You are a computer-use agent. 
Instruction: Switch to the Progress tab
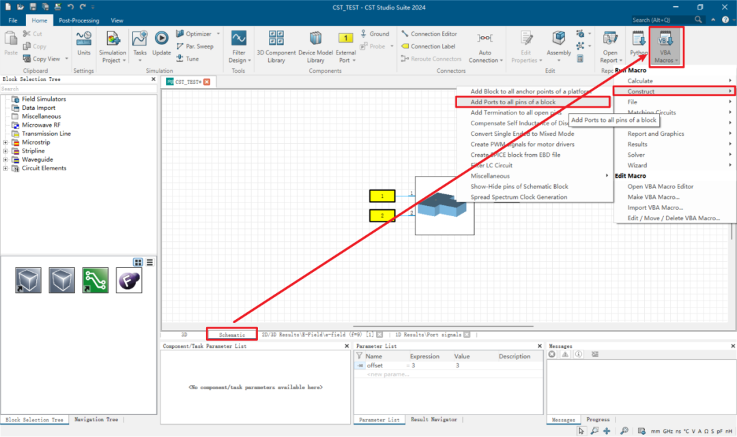click(x=598, y=420)
